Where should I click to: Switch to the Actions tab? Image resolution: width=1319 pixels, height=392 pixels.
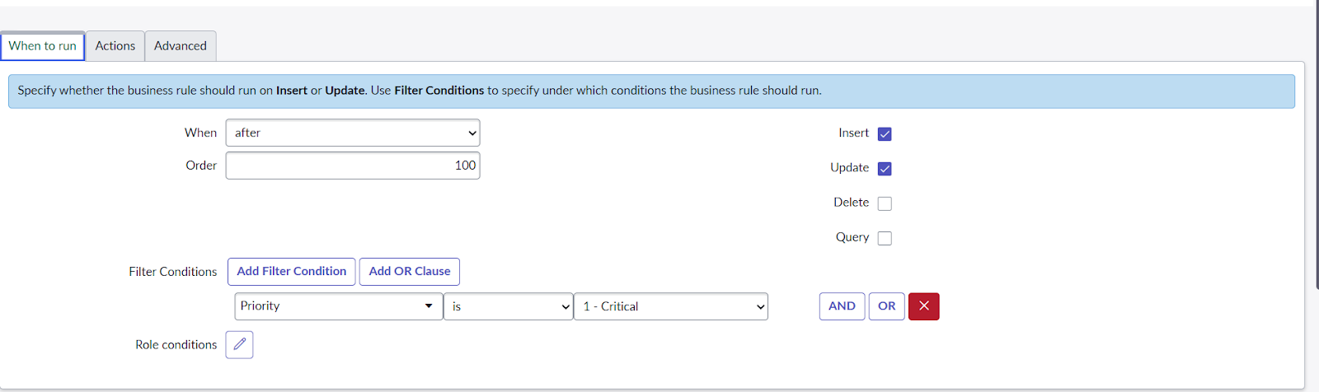pos(115,46)
